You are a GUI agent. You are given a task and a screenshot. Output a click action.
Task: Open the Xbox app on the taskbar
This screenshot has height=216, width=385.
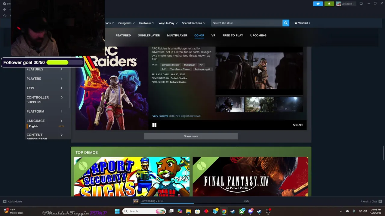242,211
